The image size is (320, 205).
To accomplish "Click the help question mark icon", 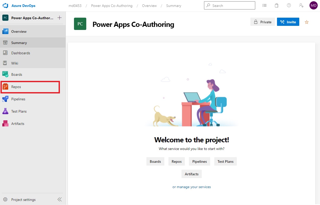I will (x=289, y=5).
